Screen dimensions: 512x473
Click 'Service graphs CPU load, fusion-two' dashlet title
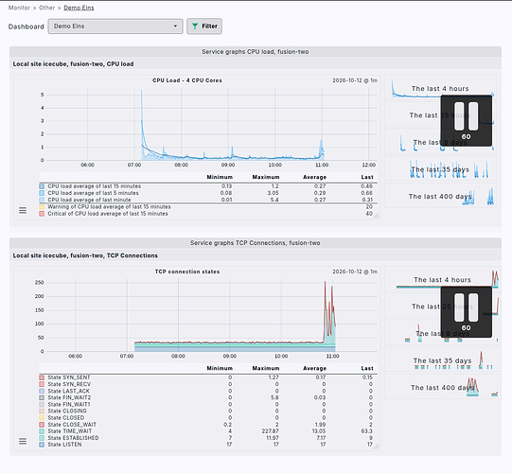tap(256, 52)
